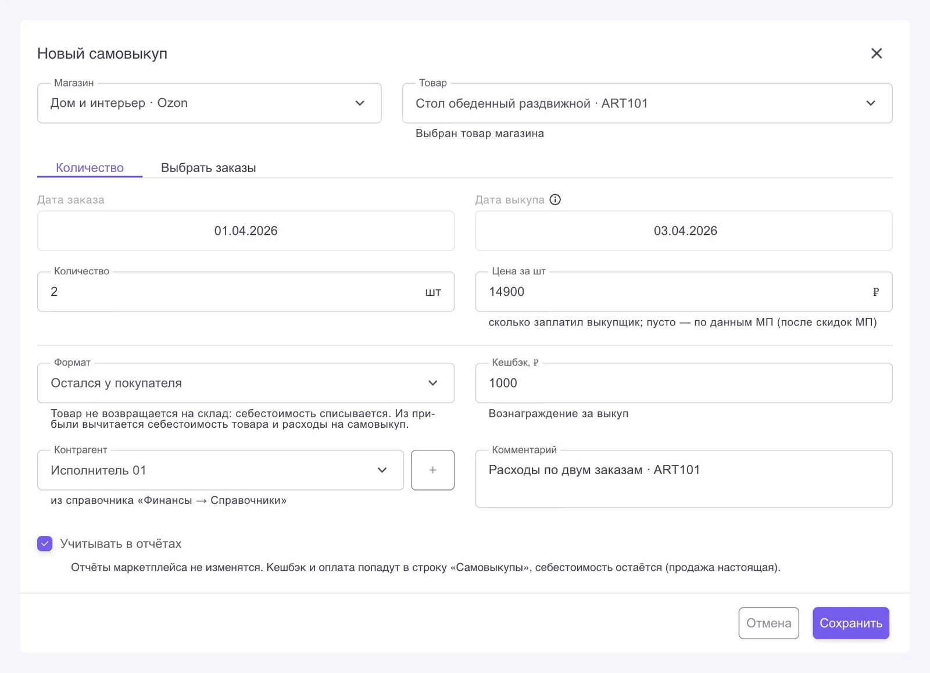This screenshot has height=673, width=930.
Task: Click the info icon next to Дата выкупа
Action: [x=555, y=200]
